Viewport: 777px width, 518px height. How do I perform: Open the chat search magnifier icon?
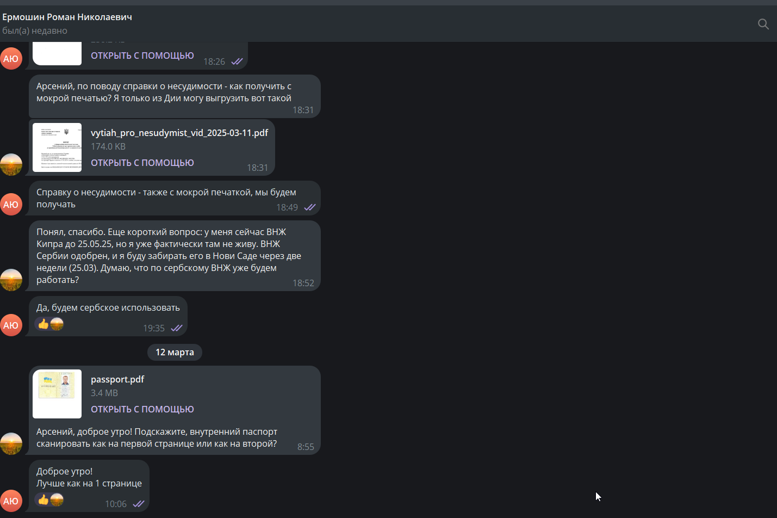pos(763,24)
